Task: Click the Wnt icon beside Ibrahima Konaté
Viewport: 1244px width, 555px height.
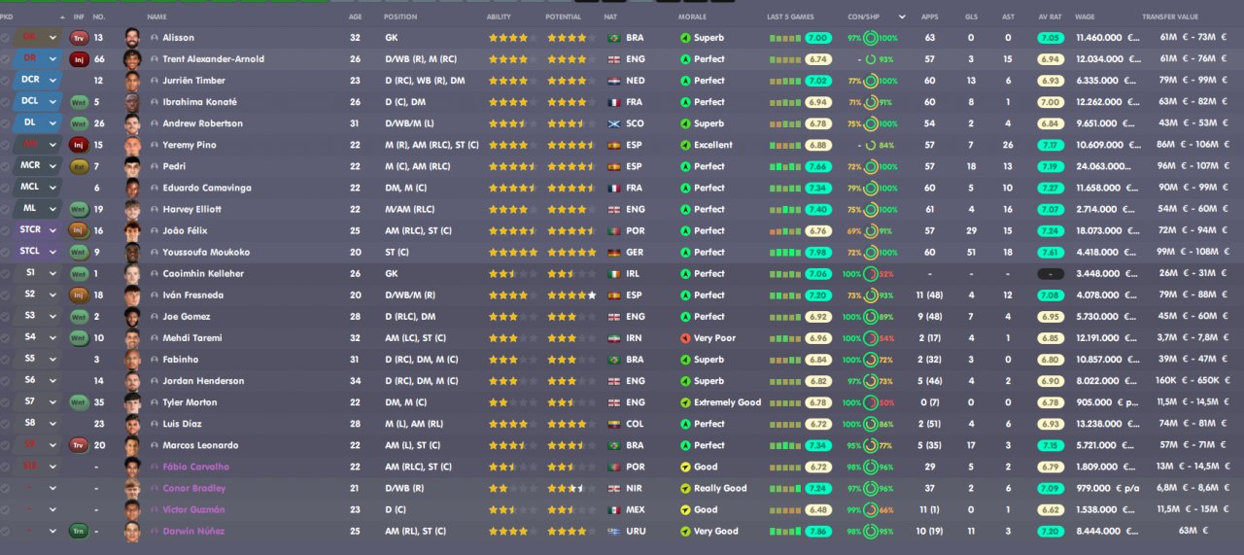Action: click(79, 102)
